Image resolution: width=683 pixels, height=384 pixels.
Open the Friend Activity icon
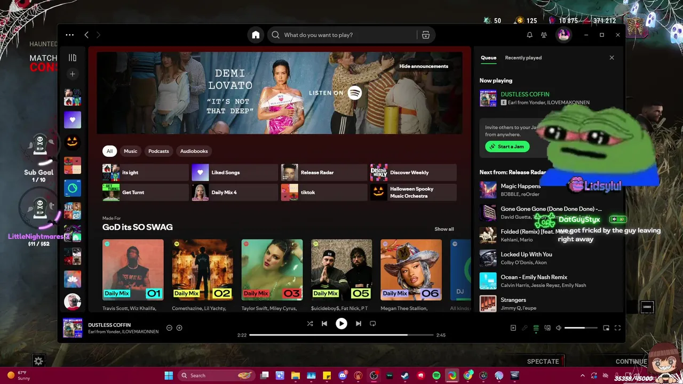coord(544,35)
